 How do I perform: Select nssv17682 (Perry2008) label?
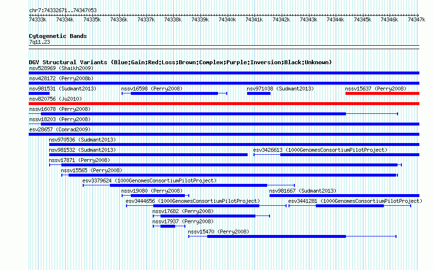click(183, 211)
